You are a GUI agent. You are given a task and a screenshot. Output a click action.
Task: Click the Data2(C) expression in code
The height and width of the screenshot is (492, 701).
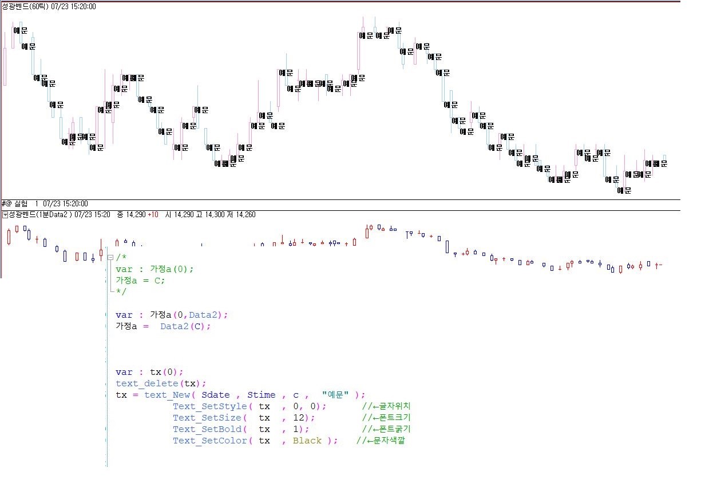pyautogui.click(x=185, y=326)
